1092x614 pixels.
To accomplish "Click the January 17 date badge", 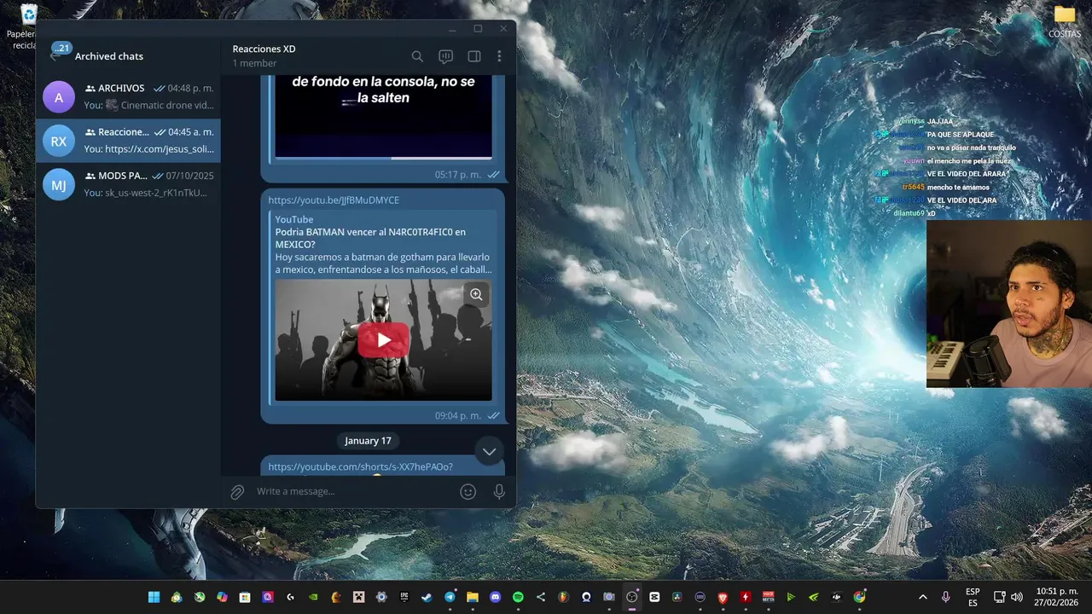I will coord(368,441).
